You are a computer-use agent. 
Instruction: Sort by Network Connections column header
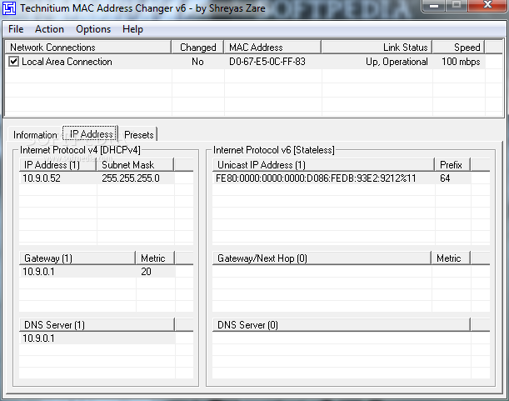point(88,48)
